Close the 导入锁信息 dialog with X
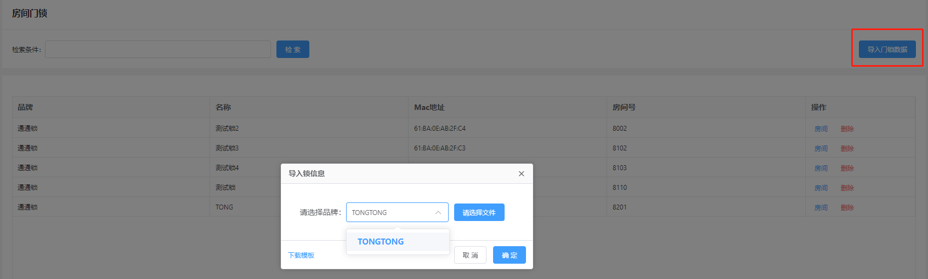The height and width of the screenshot is (279, 928). click(x=521, y=173)
